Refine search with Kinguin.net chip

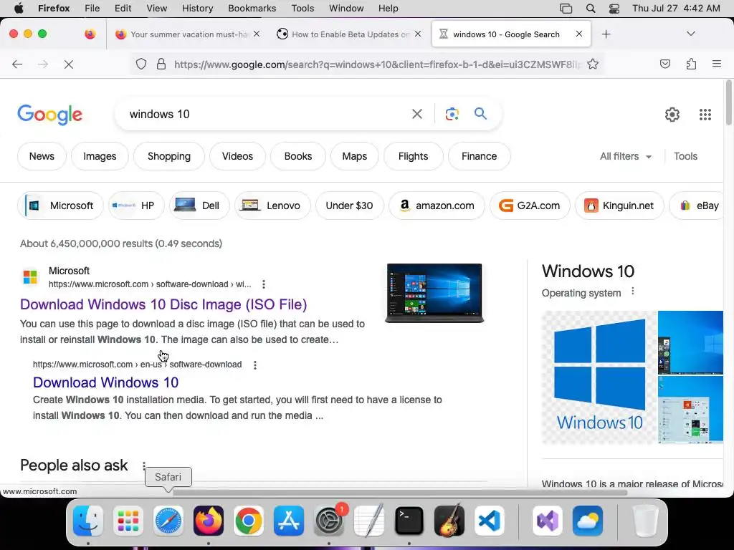pyautogui.click(x=619, y=206)
